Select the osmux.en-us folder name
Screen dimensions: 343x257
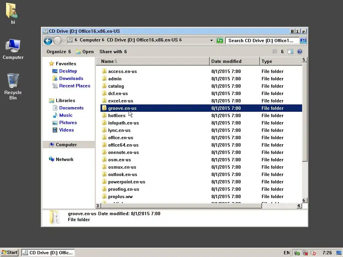(122, 167)
